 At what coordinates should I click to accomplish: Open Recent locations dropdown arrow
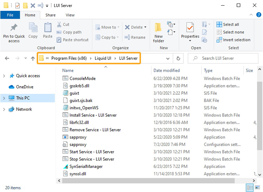26,58
